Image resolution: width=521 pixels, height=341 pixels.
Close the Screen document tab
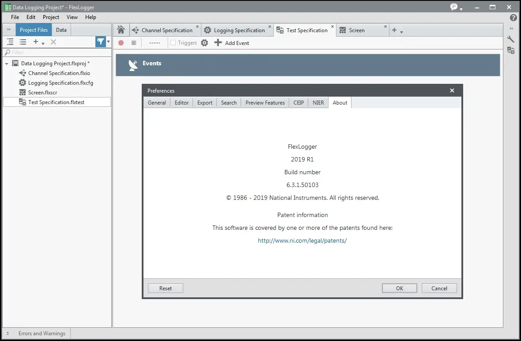pos(385,26)
